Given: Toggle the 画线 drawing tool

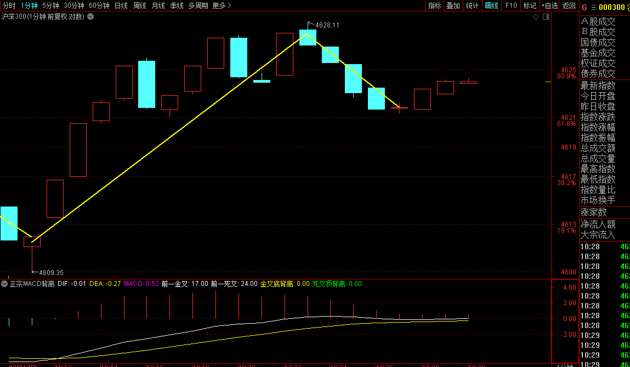Looking at the screenshot, I should [x=491, y=5].
